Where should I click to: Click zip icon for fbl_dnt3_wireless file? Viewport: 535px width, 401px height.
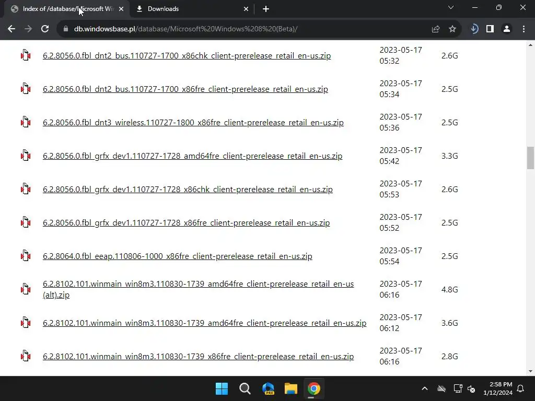[x=26, y=122]
